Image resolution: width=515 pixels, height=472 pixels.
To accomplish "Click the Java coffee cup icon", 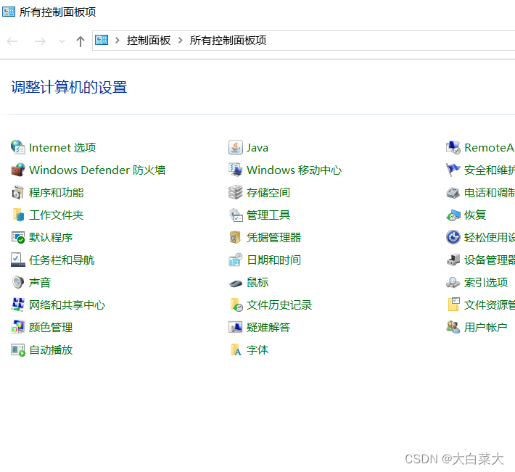I will point(236,147).
